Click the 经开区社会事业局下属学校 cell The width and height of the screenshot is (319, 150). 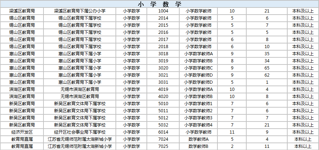[79, 132]
